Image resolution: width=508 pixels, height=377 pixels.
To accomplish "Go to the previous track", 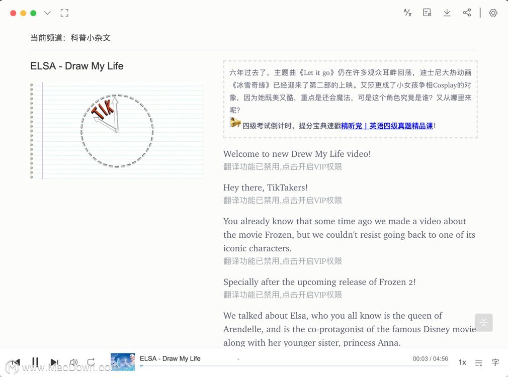I will (x=16, y=362).
